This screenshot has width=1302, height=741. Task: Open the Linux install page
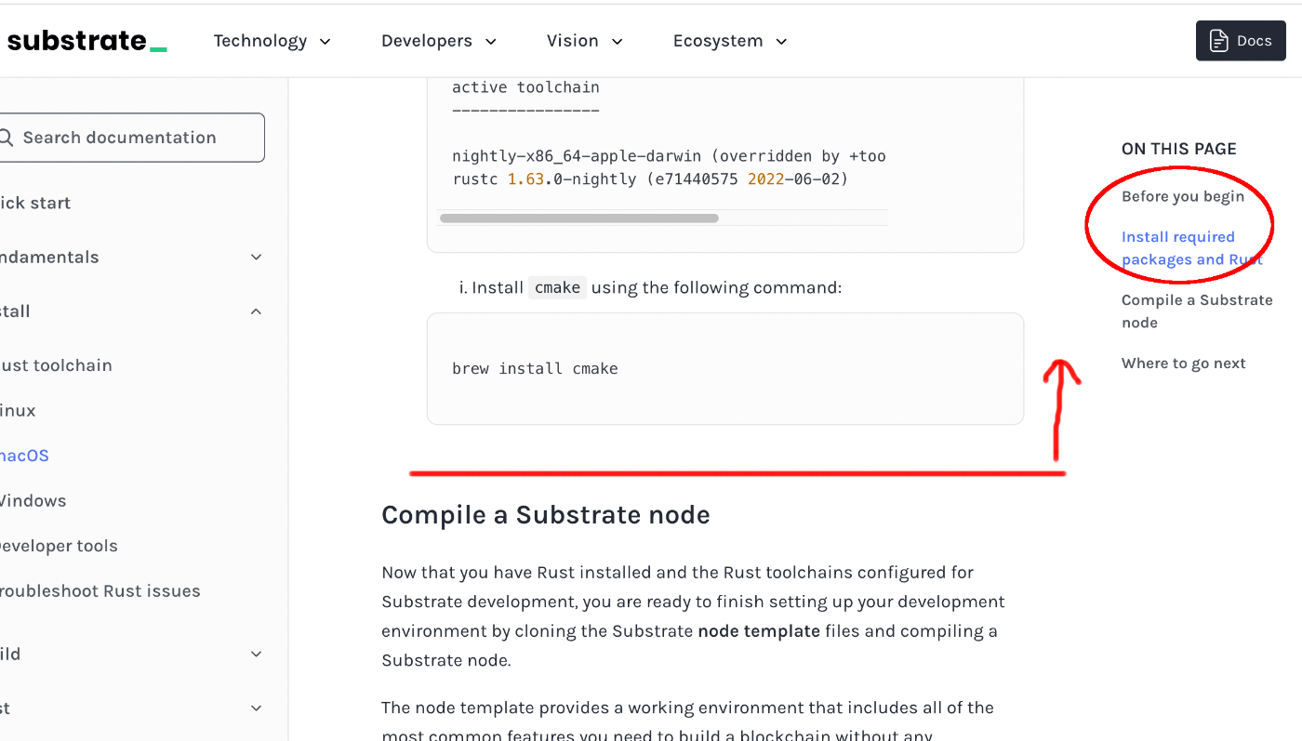coord(18,410)
